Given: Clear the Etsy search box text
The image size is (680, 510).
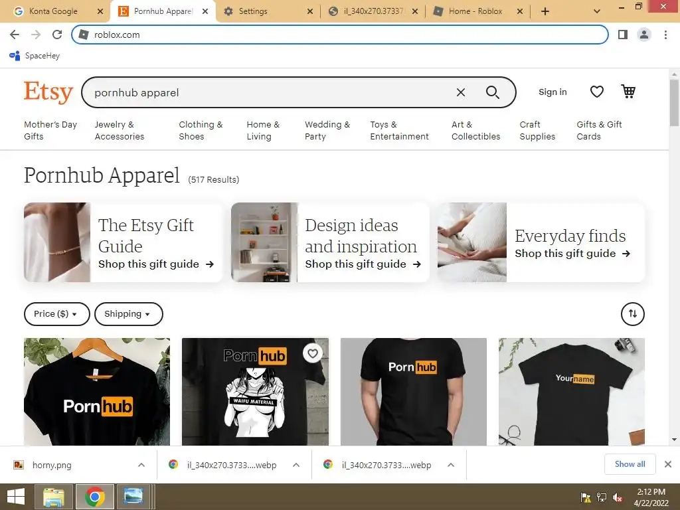Looking at the screenshot, I should click(461, 92).
